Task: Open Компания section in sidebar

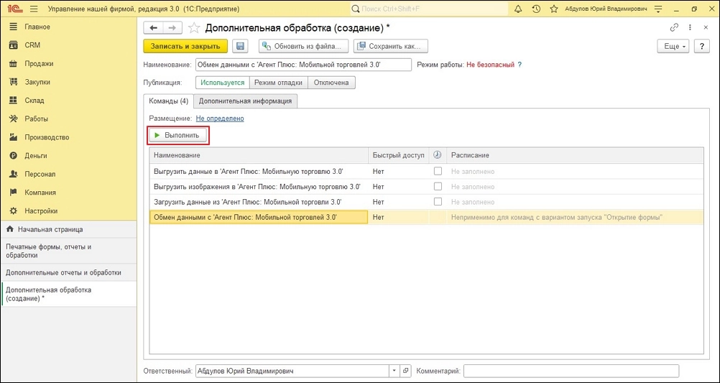Action: coord(68,193)
